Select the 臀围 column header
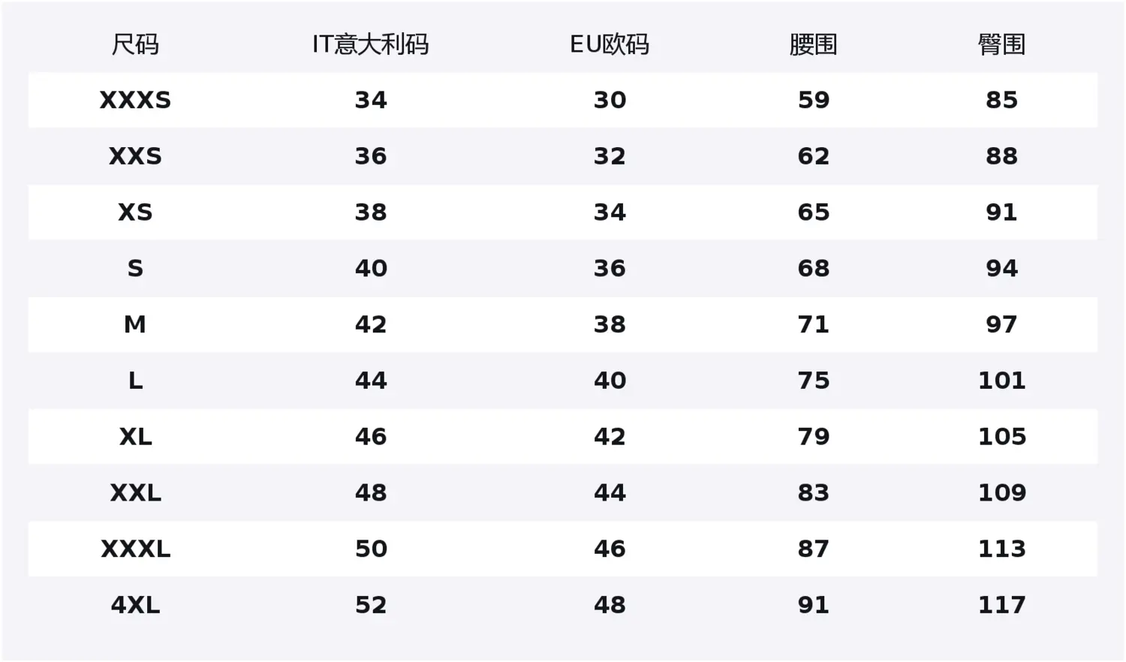The image size is (1126, 662). [x=1001, y=45]
